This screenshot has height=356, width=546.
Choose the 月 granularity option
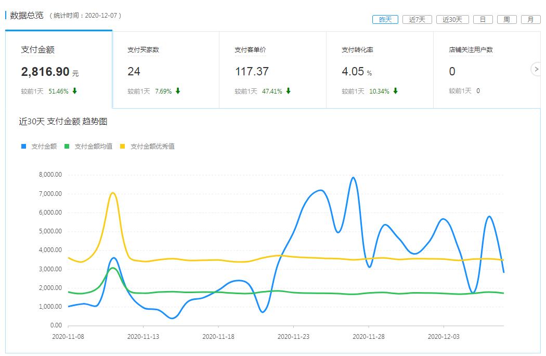[530, 20]
